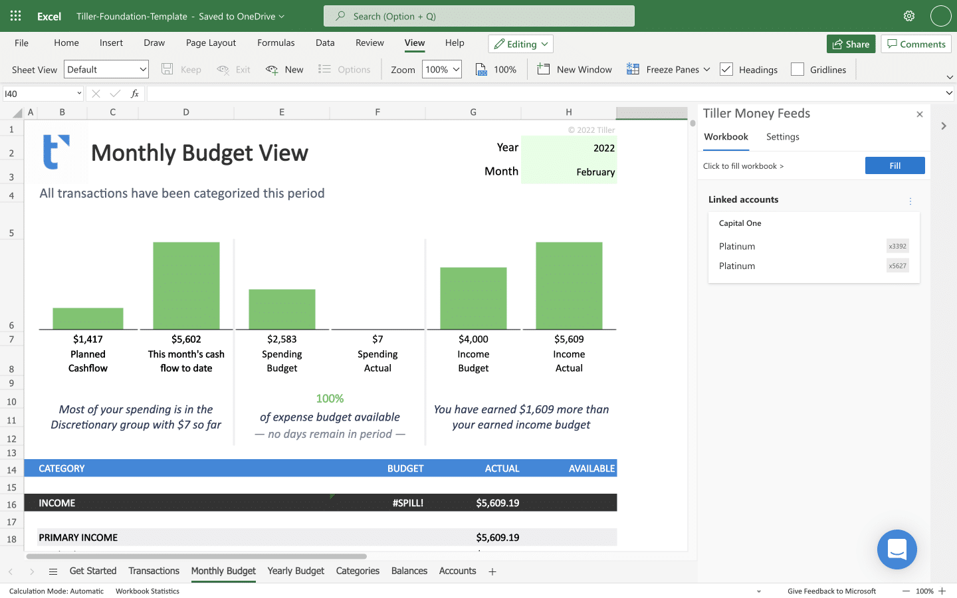The width and height of the screenshot is (957, 598).
Task: Go to previous sheet tab arrow
Action: (11, 571)
